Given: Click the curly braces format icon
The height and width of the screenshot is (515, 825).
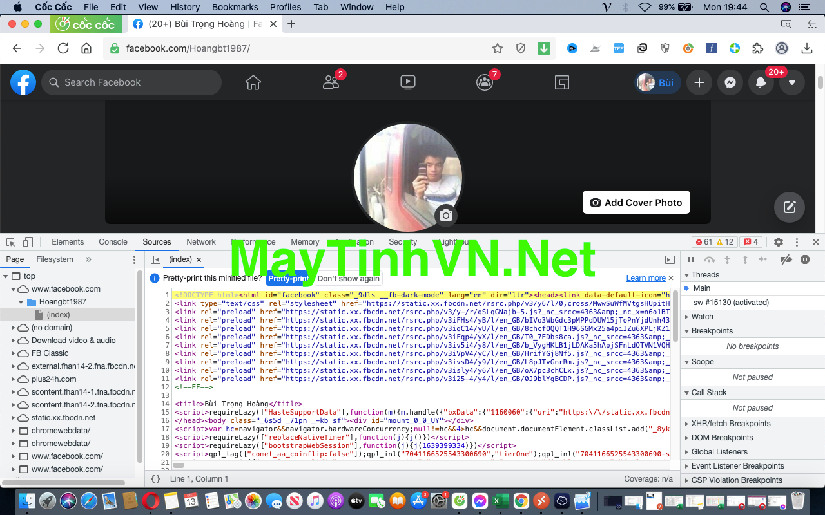Looking at the screenshot, I should tap(155, 479).
